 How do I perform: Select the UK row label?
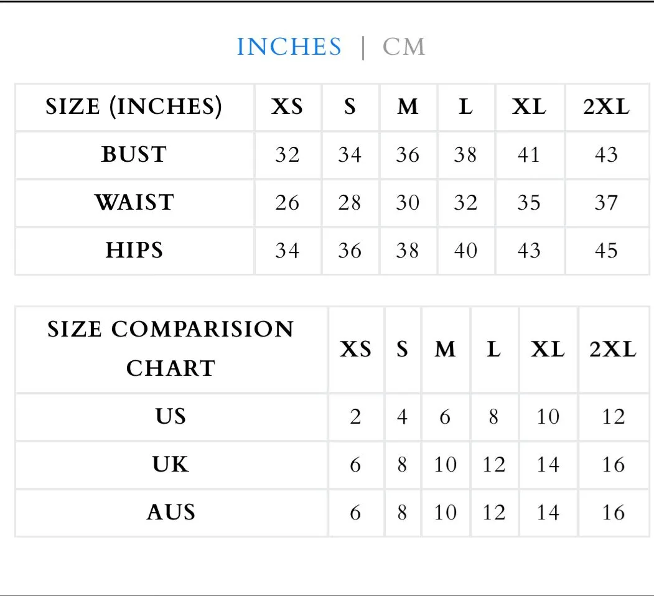(x=171, y=464)
